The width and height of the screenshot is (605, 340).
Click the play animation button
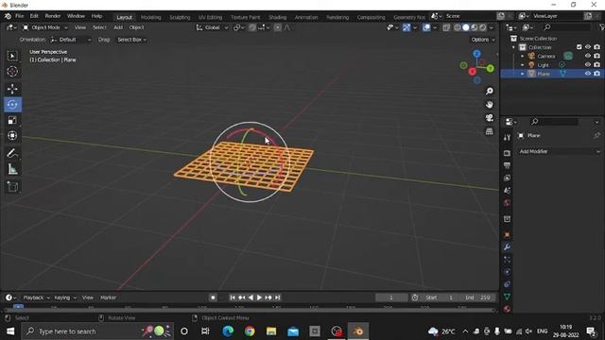pyautogui.click(x=259, y=297)
